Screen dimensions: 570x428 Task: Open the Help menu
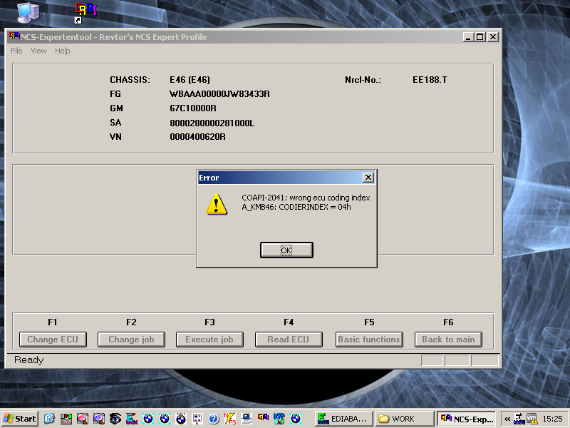tap(62, 51)
